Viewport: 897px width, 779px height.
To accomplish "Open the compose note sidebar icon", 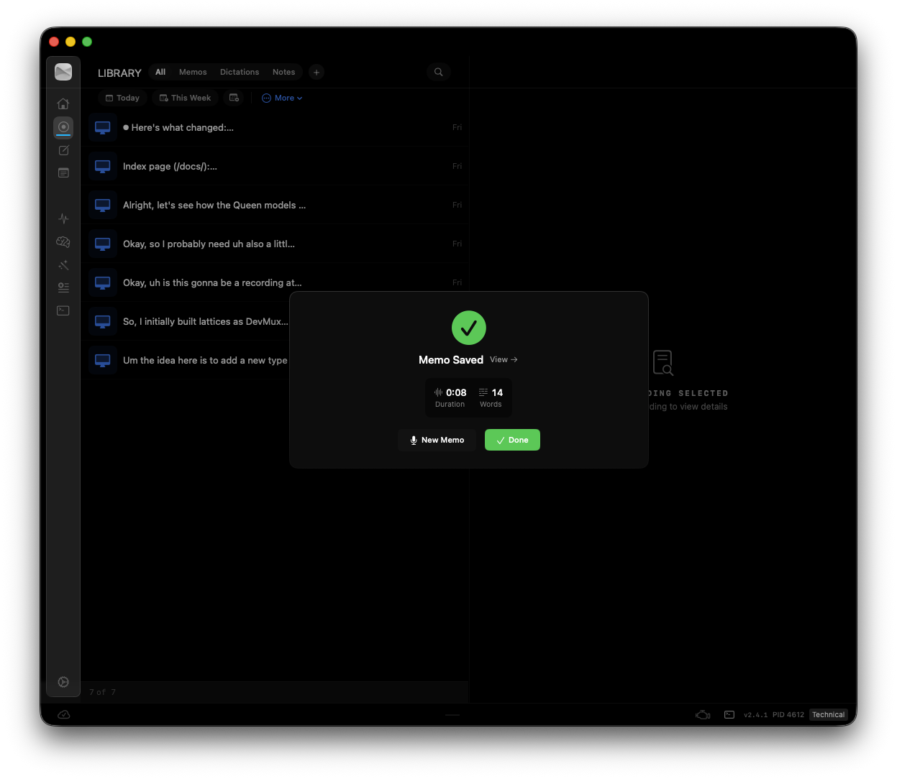I will (x=63, y=150).
